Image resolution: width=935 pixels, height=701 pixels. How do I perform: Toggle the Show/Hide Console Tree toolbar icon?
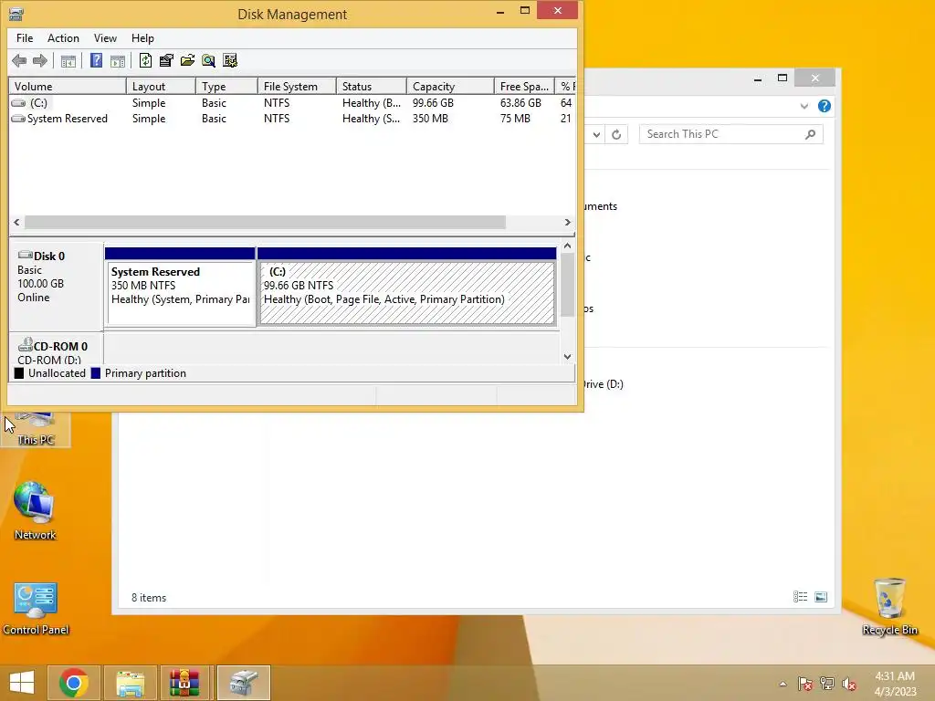pos(68,60)
